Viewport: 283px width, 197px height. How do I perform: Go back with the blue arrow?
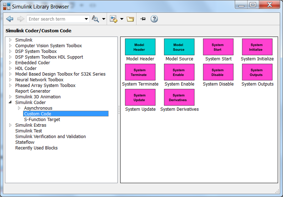[10, 19]
